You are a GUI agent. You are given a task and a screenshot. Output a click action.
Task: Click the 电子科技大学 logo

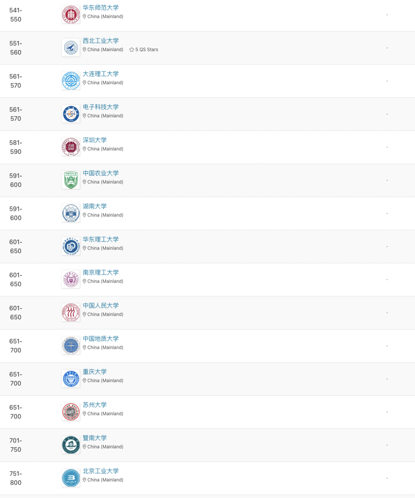71,114
